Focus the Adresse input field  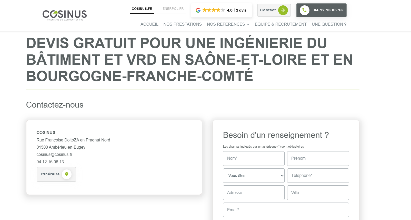pos(254,193)
